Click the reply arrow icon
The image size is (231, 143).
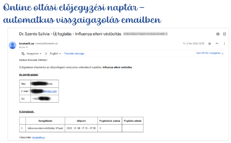(217, 43)
